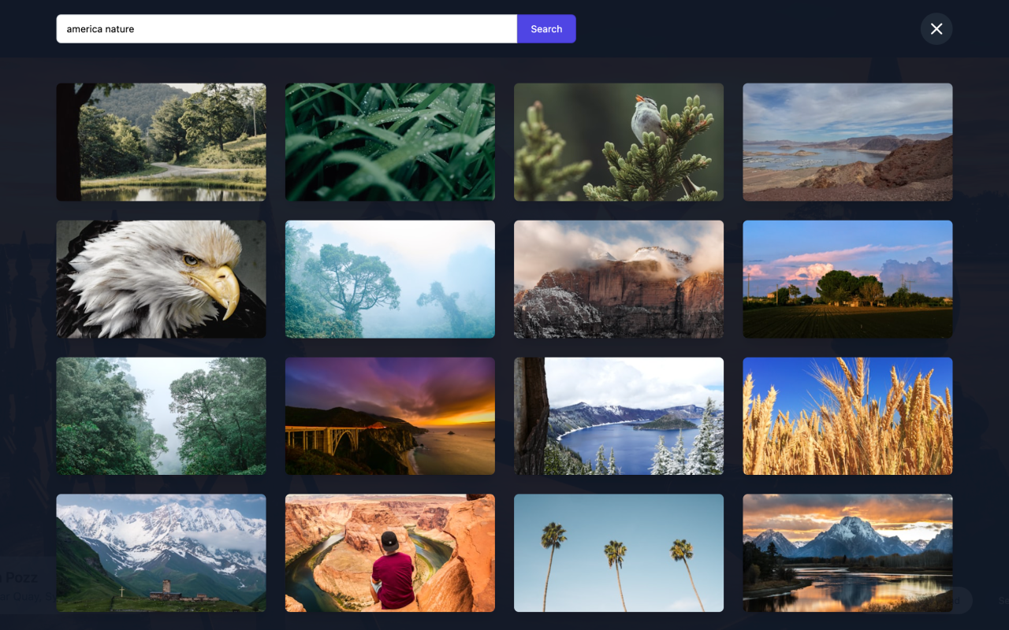This screenshot has width=1009, height=630.
Task: Pick the snowy crater lake photo
Action: [619, 417]
